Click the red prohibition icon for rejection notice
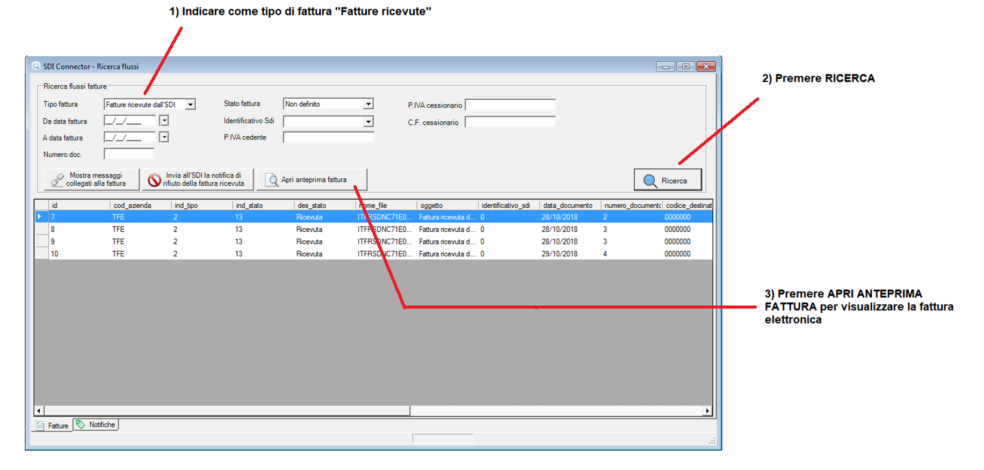 [154, 180]
